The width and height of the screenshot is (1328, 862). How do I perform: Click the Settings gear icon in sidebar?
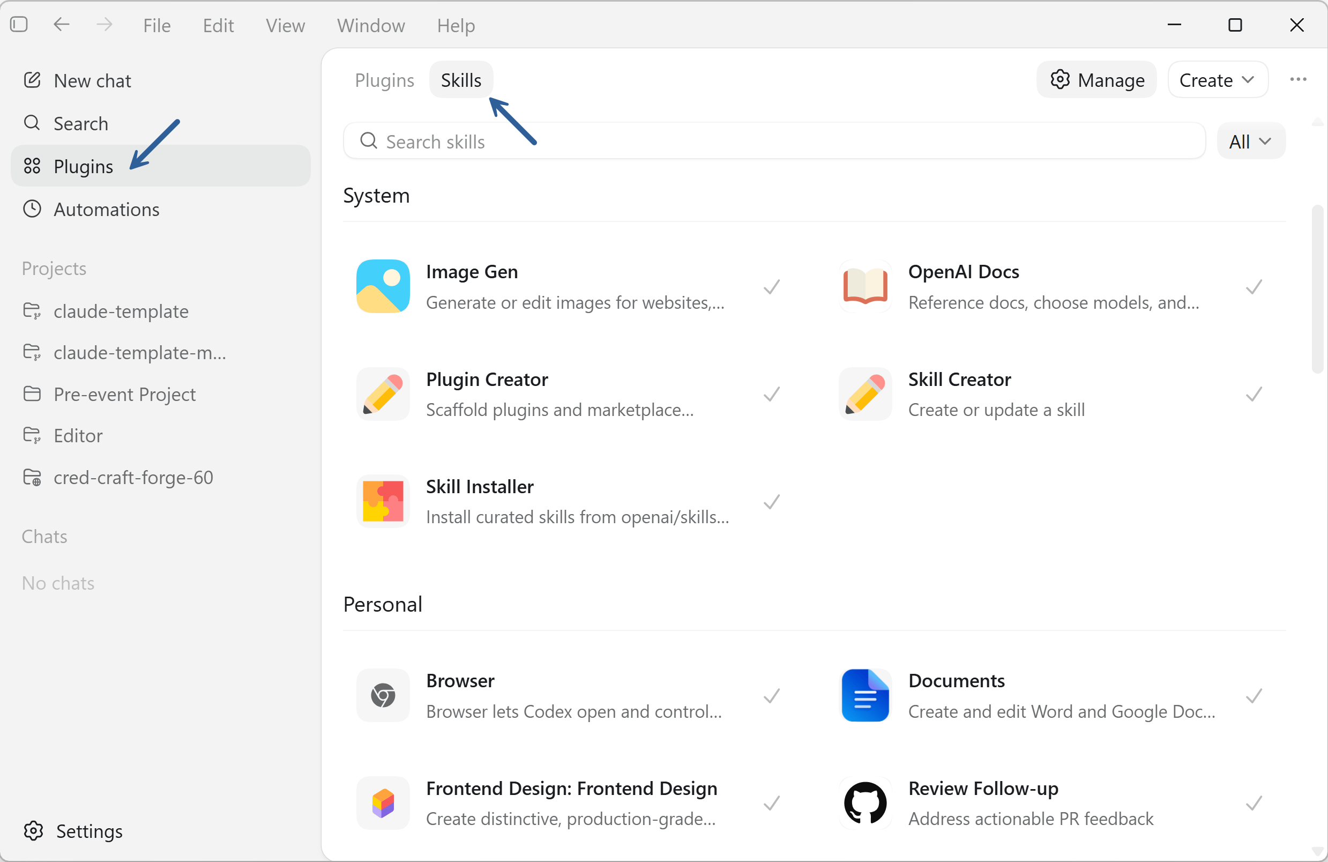click(33, 831)
